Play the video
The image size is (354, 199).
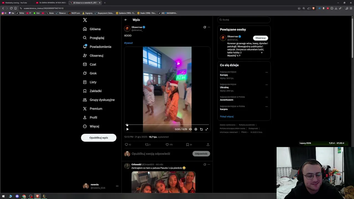[127, 129]
